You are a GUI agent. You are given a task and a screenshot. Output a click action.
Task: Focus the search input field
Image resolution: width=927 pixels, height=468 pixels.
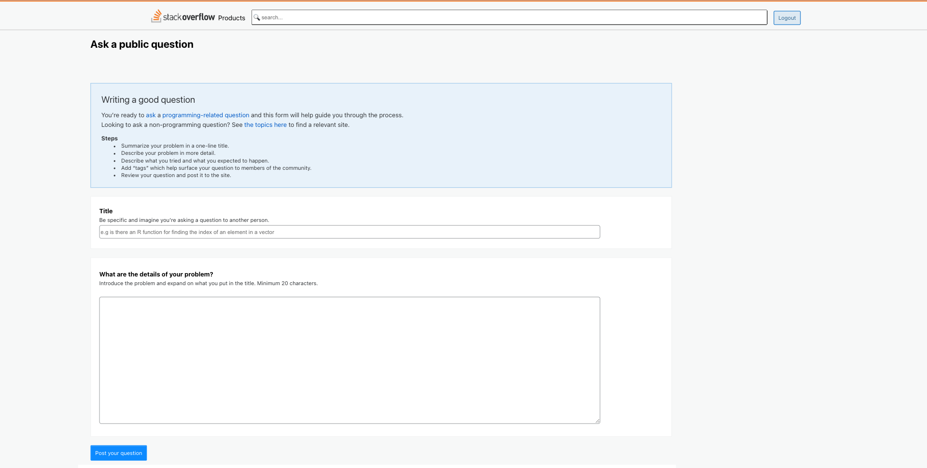tap(509, 17)
